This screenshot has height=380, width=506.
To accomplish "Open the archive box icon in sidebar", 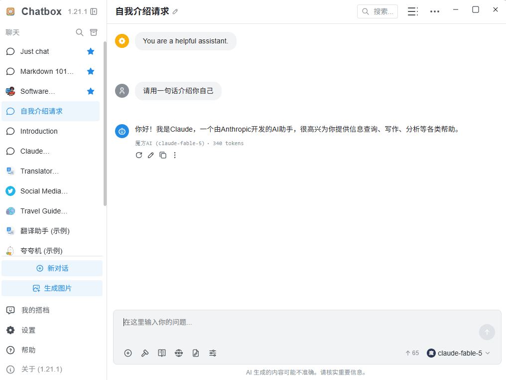I will click(94, 32).
